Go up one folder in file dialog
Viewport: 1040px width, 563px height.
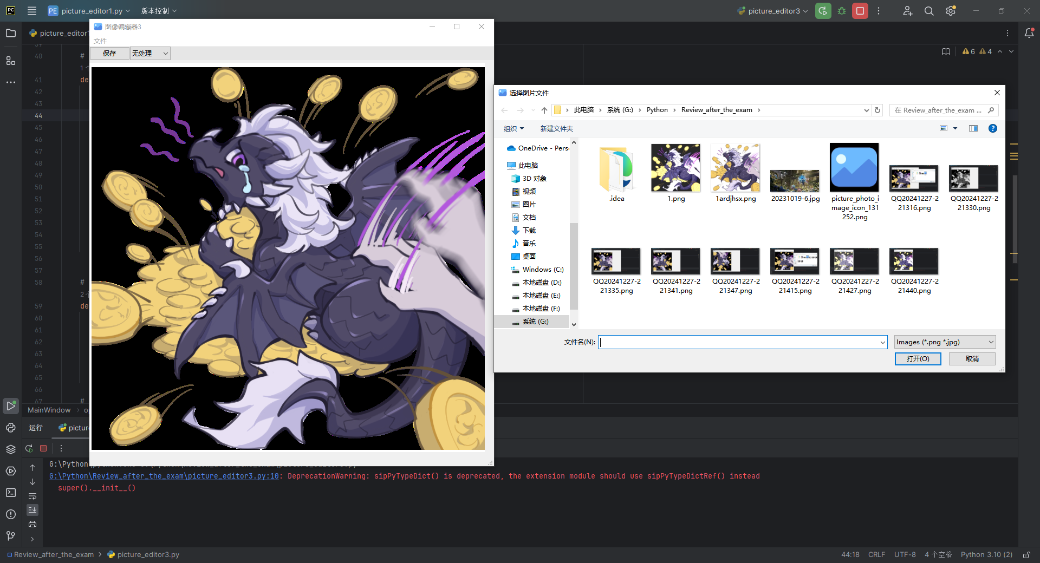pos(544,110)
